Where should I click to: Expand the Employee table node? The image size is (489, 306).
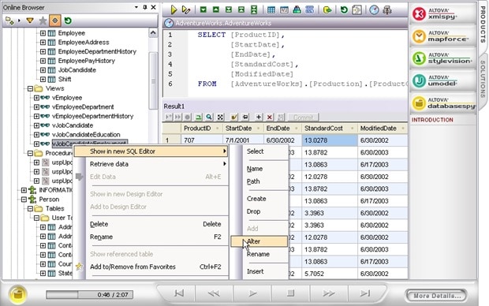coord(43,33)
